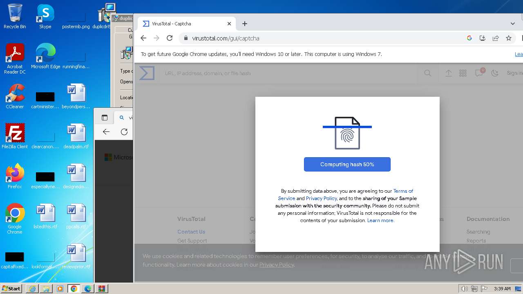Image resolution: width=523 pixels, height=294 pixels.
Task: Open the VirusTotal apps grid icon
Action: 463,73
